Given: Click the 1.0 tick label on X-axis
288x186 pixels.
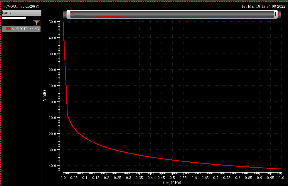Looking at the screenshot, I should 281,178.
